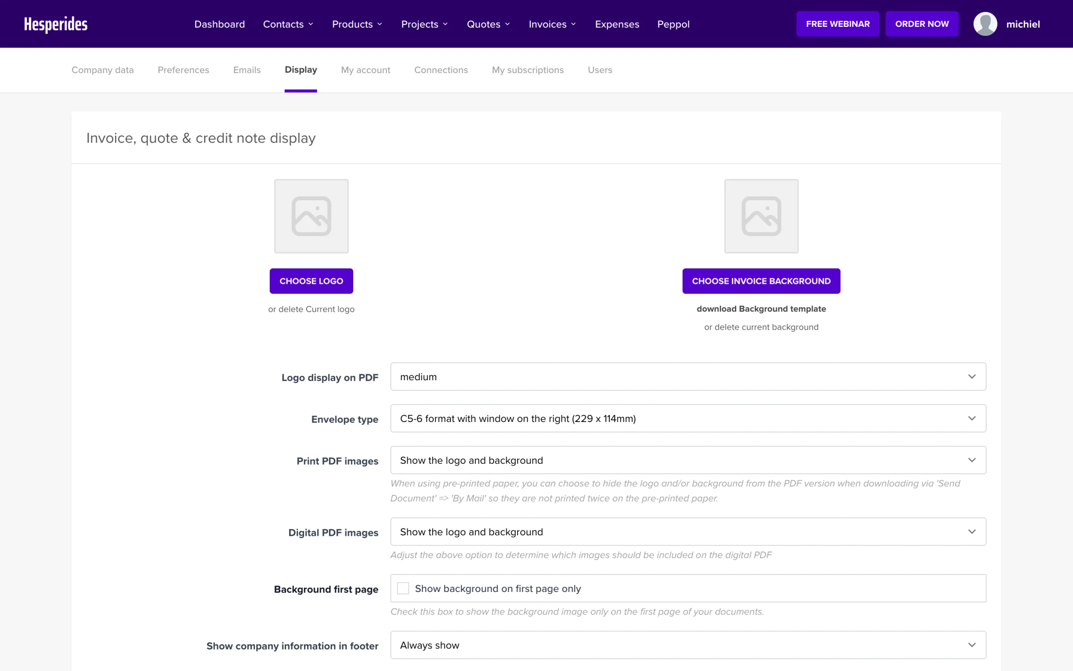
Task: Open the Users tab
Action: pos(600,70)
